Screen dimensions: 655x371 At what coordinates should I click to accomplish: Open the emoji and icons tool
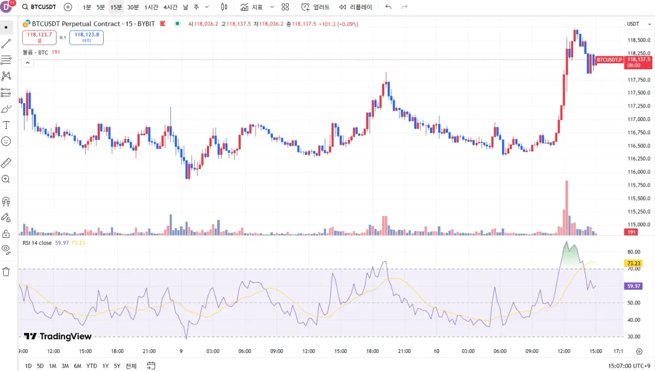click(x=6, y=141)
